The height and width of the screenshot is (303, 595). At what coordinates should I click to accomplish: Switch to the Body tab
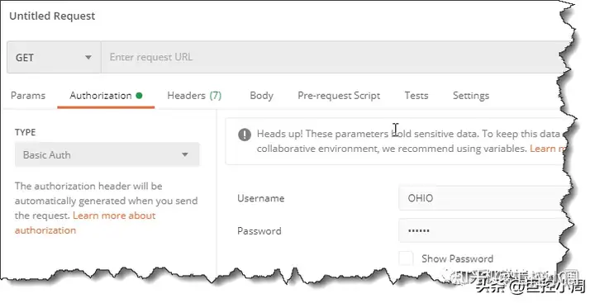tap(261, 96)
